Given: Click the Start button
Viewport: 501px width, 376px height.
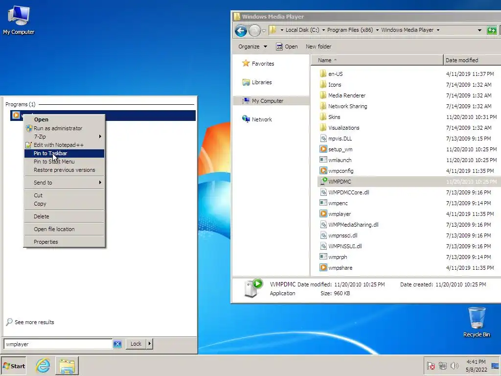Looking at the screenshot, I should click(x=13, y=366).
